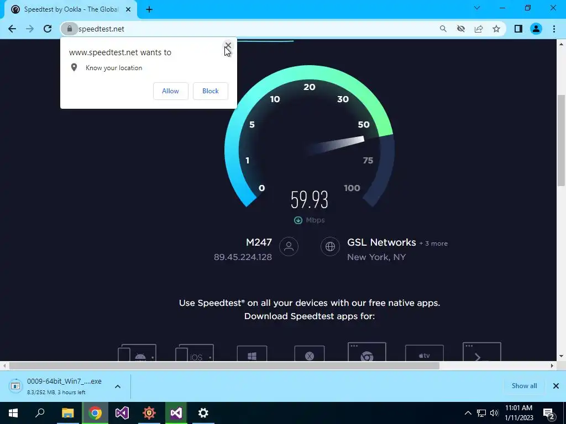Open the Mac app download icon
Screen dimensions: 566x424
pos(310,353)
